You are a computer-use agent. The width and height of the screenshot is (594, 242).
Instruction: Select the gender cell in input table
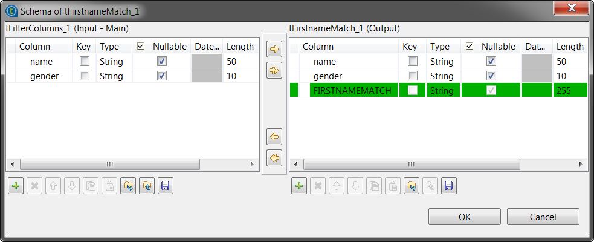pos(44,76)
